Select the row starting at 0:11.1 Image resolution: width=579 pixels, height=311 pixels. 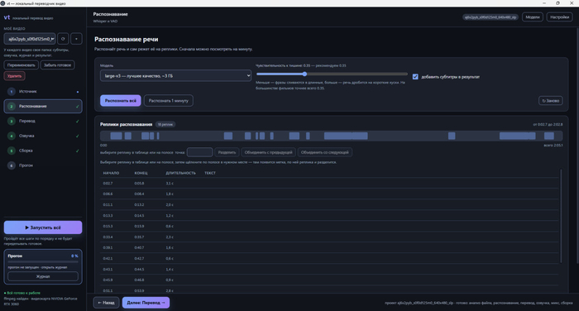coord(329,204)
